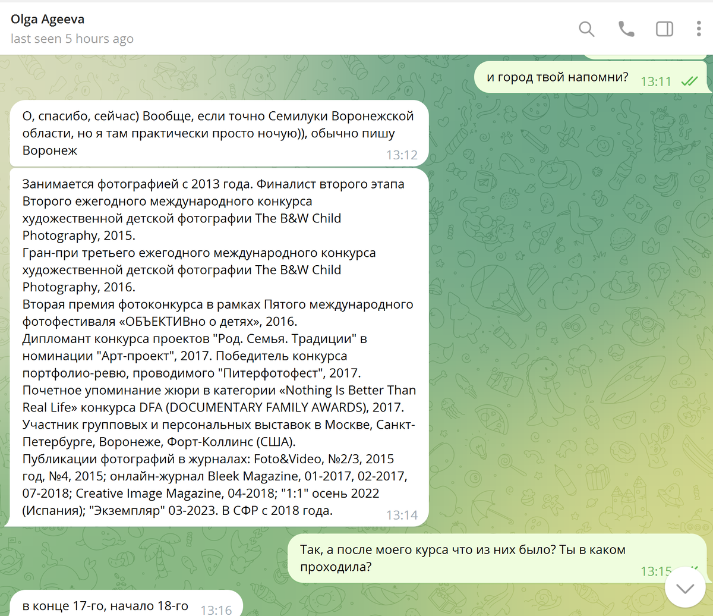Click the 13:16 timestamp
The image size is (713, 616).
pyautogui.click(x=216, y=609)
